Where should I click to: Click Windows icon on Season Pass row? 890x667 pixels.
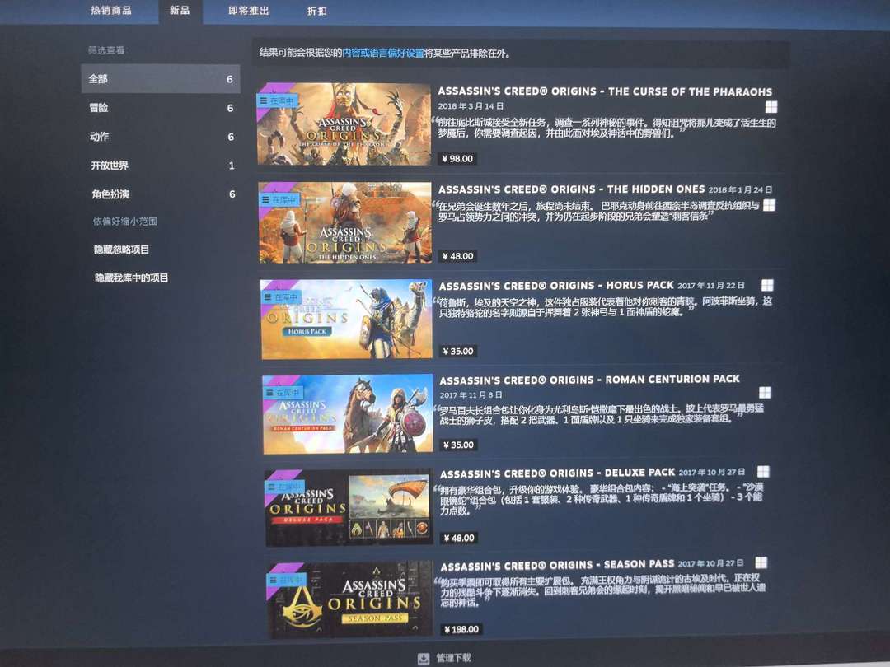tap(761, 562)
